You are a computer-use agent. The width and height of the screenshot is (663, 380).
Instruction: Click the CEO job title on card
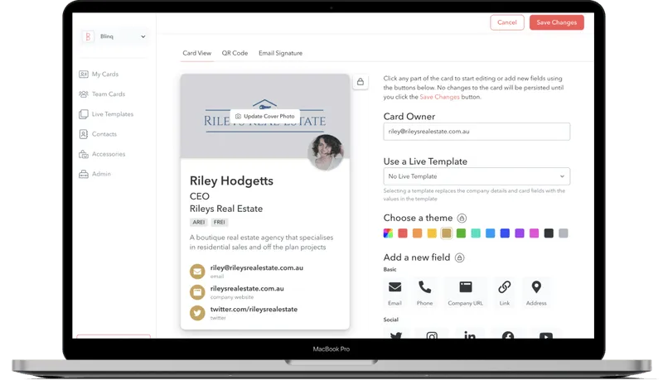click(x=199, y=196)
